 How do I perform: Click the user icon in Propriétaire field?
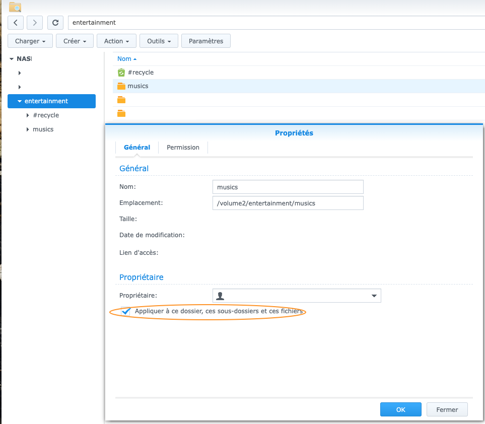point(220,296)
